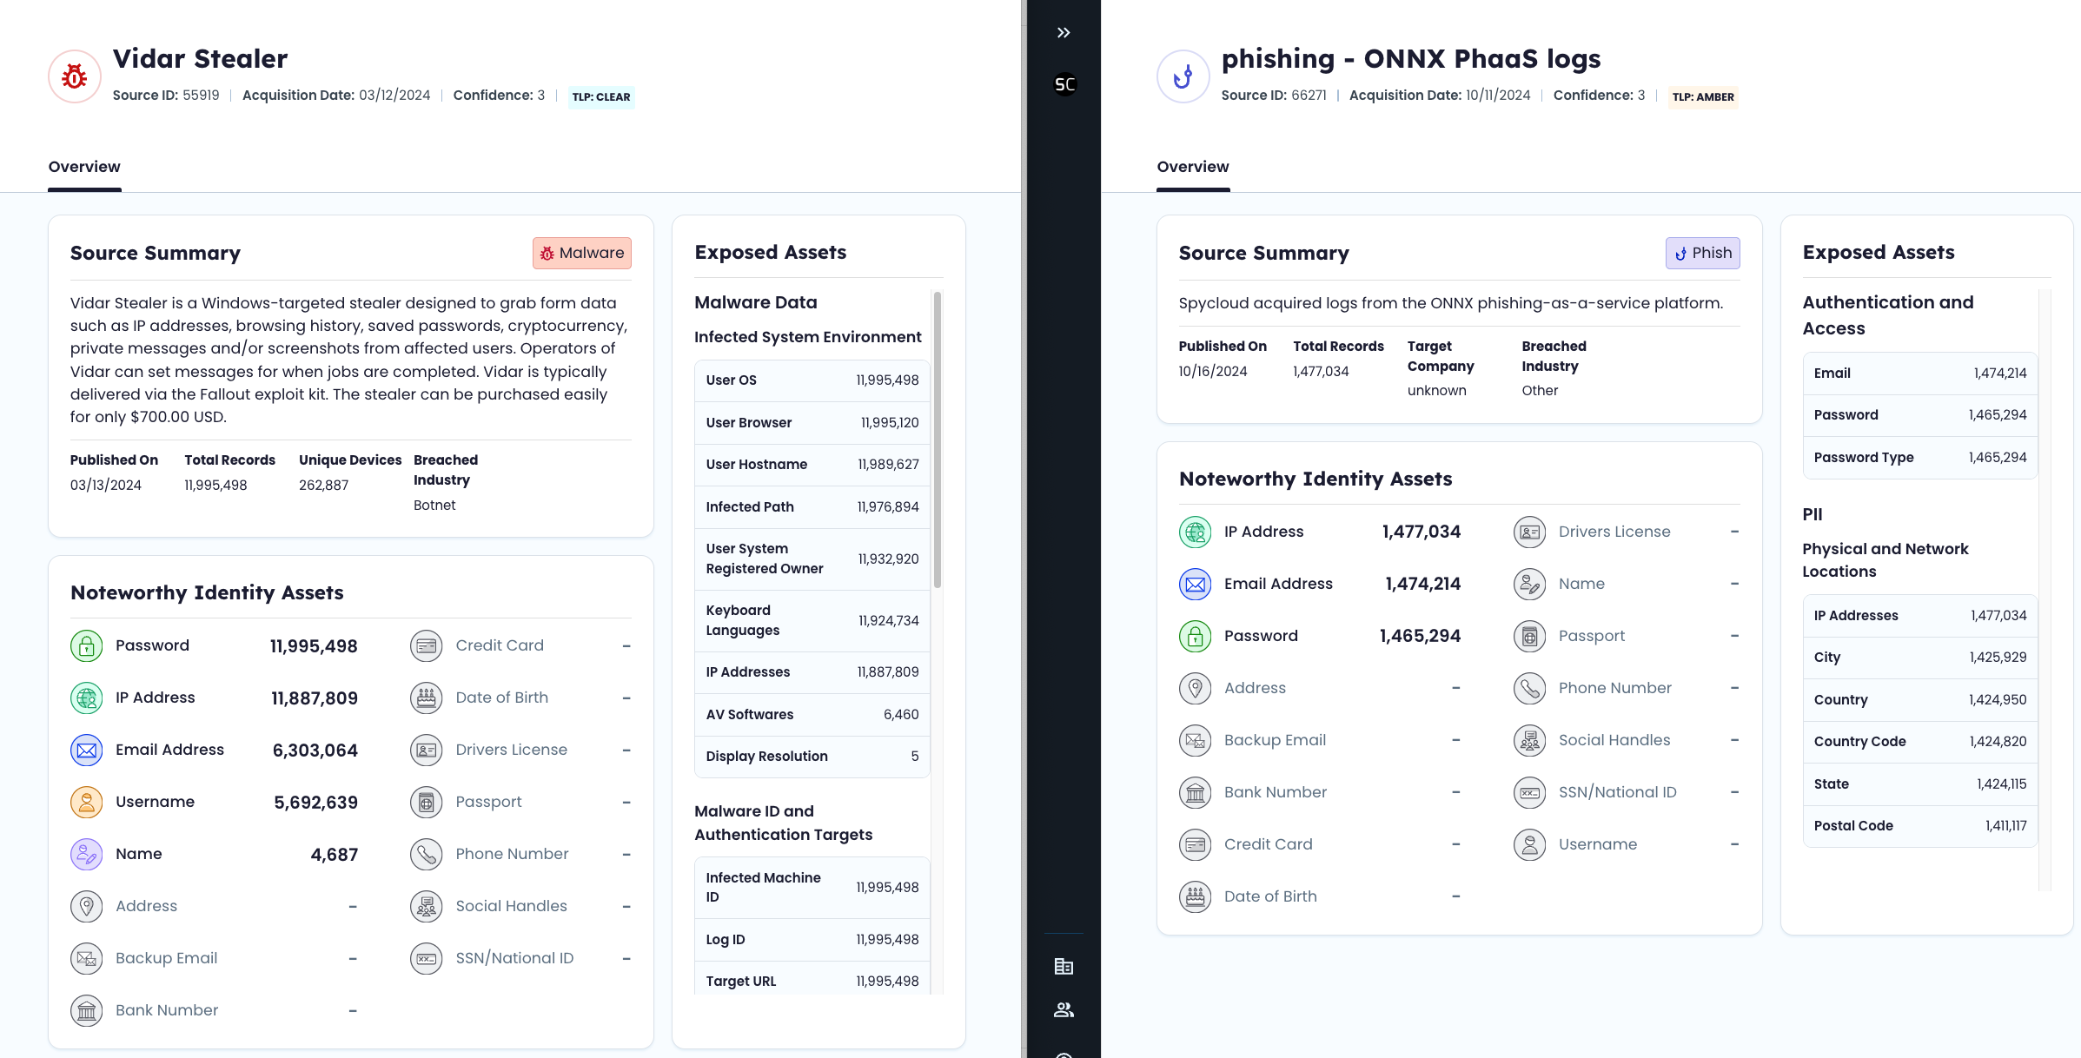Click the Malware tag badge
Screen dimensions: 2081x1058
581,253
